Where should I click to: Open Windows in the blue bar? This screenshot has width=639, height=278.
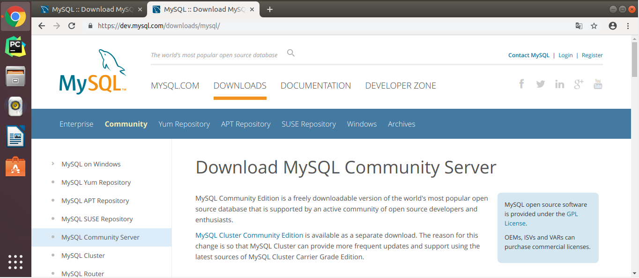pos(362,124)
